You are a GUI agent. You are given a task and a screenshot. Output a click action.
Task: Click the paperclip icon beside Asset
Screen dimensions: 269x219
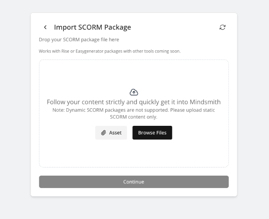(x=103, y=133)
